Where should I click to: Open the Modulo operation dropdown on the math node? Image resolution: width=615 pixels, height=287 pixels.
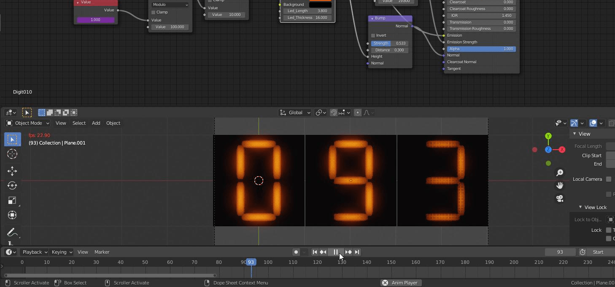click(x=170, y=4)
